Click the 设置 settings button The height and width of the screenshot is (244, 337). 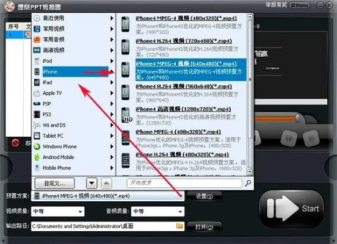coord(204,196)
